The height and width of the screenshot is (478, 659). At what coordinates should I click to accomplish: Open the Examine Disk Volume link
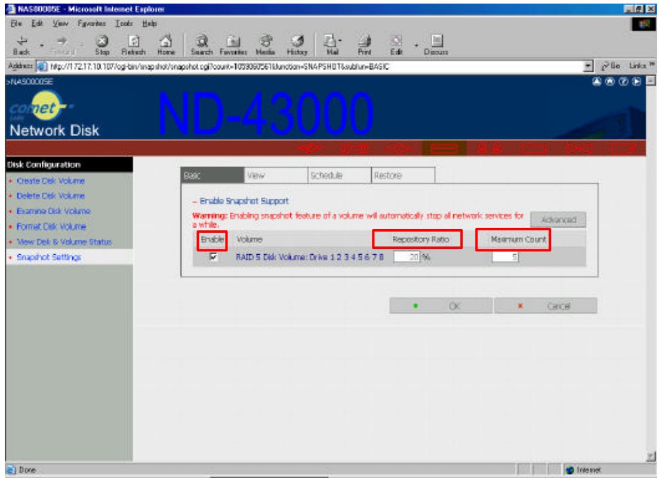click(x=53, y=211)
